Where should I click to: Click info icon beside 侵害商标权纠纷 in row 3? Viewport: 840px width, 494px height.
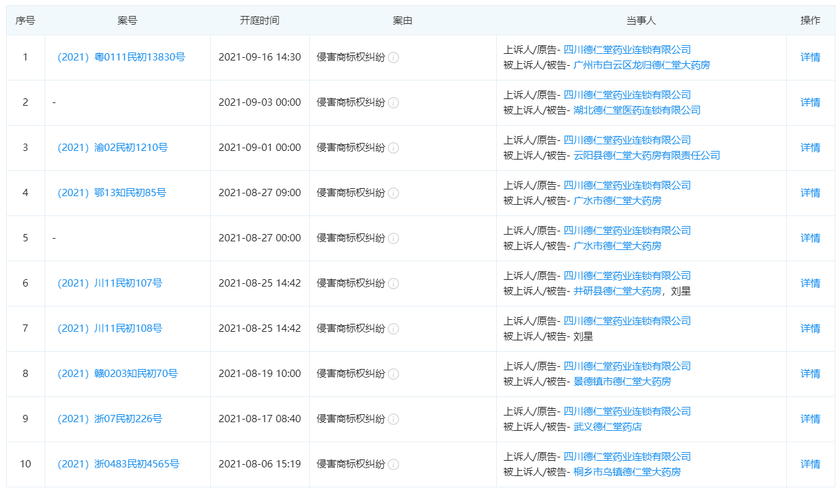pos(393,148)
